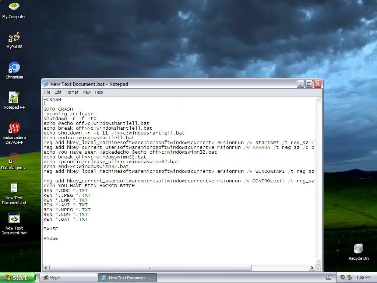Screen dimensions: 377x283
Task: Click the horizontal scrollbar left arrow
Action: pos(46,268)
